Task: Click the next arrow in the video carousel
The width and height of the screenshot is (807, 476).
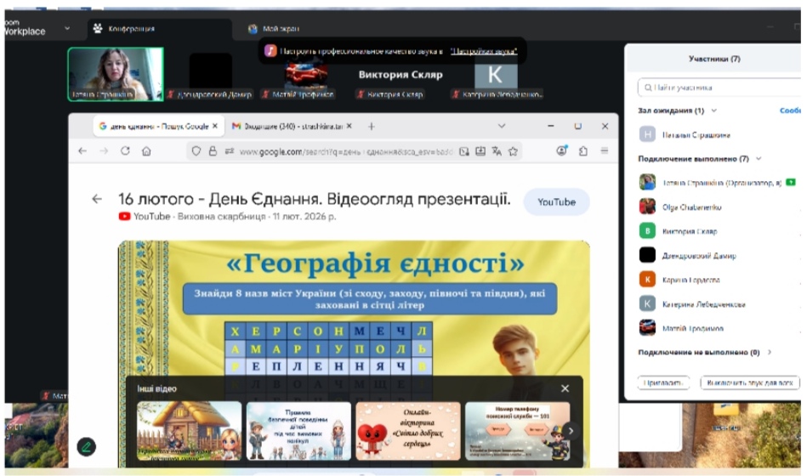Action: click(x=571, y=431)
